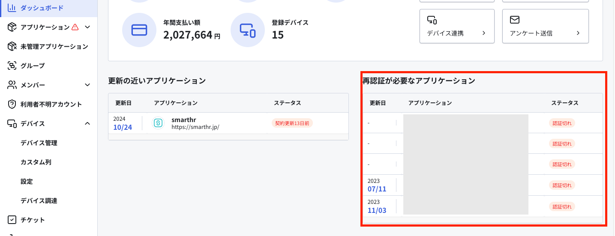Viewport: 615px width, 236px height.
Task: Open the アンケート送信 button
Action: [546, 26]
